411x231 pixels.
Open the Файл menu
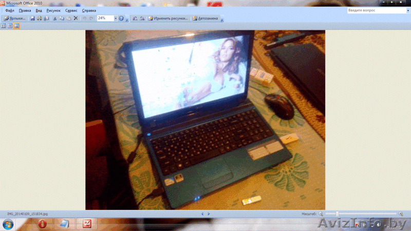10,10
